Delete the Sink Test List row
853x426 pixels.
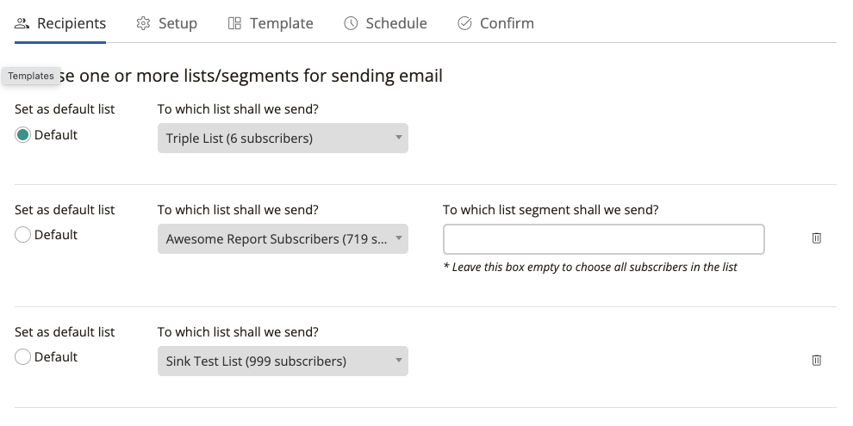[x=817, y=361]
